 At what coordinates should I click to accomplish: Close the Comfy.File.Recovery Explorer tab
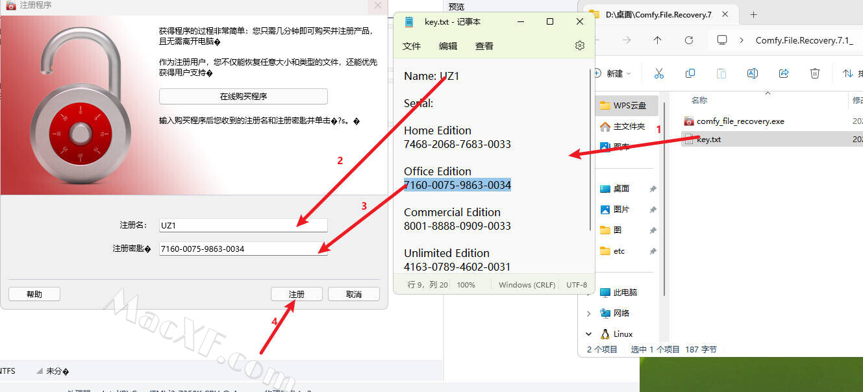[x=725, y=14]
